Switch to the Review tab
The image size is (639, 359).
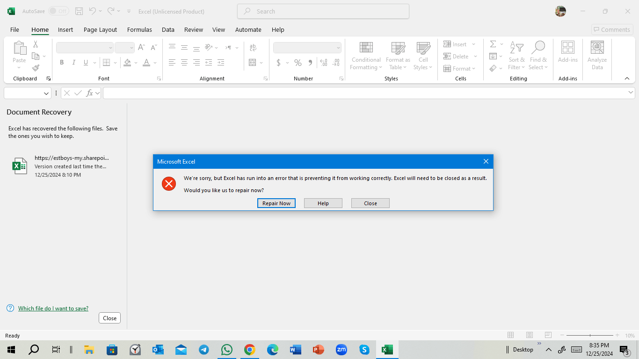click(194, 29)
